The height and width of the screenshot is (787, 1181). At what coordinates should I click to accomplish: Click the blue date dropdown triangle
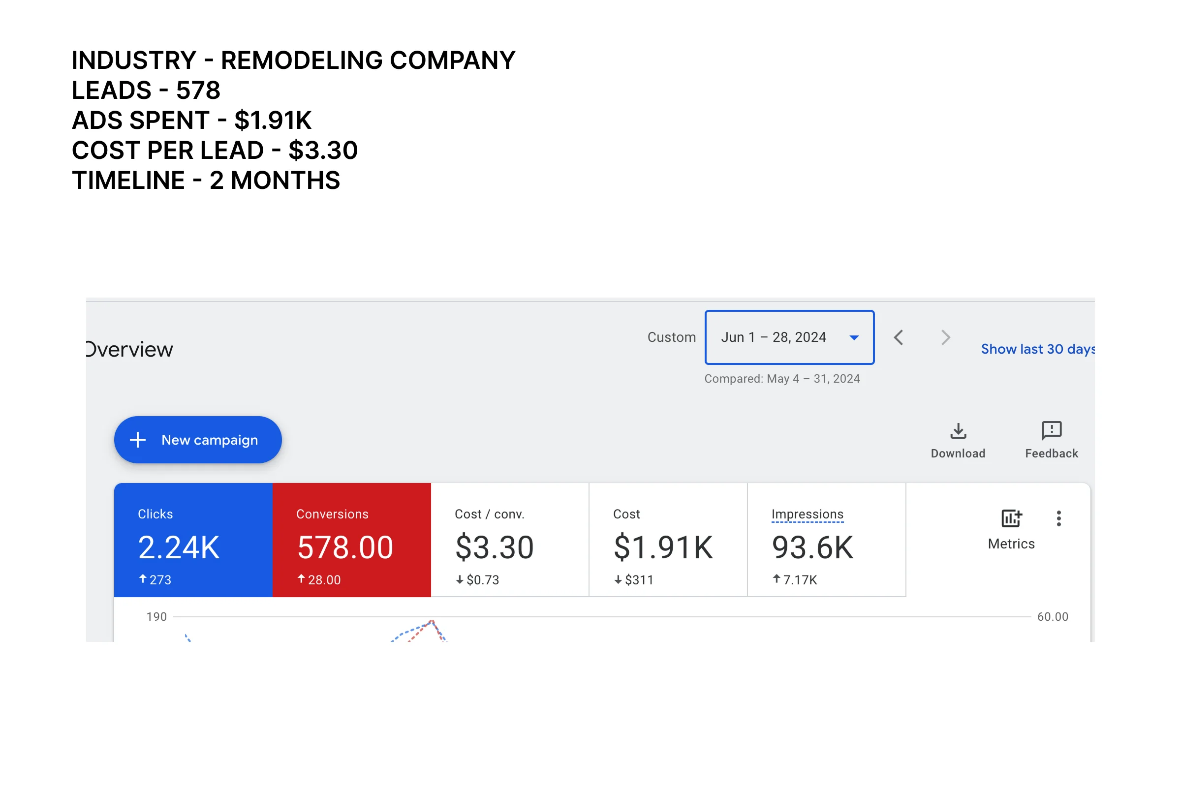(854, 338)
